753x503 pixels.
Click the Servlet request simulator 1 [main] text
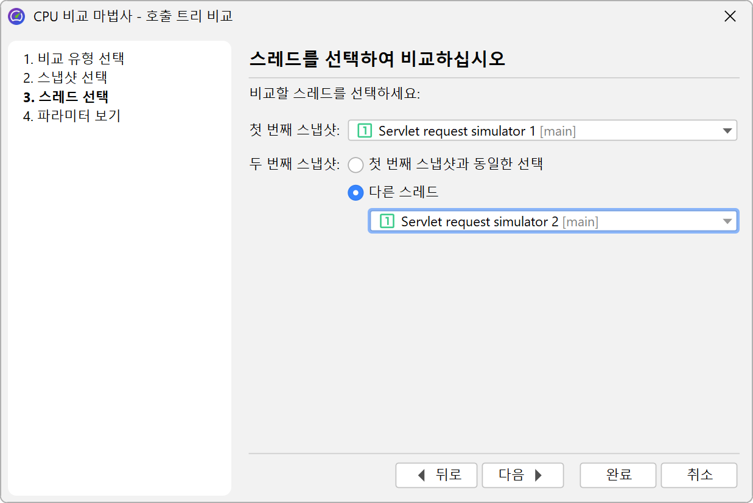(477, 131)
